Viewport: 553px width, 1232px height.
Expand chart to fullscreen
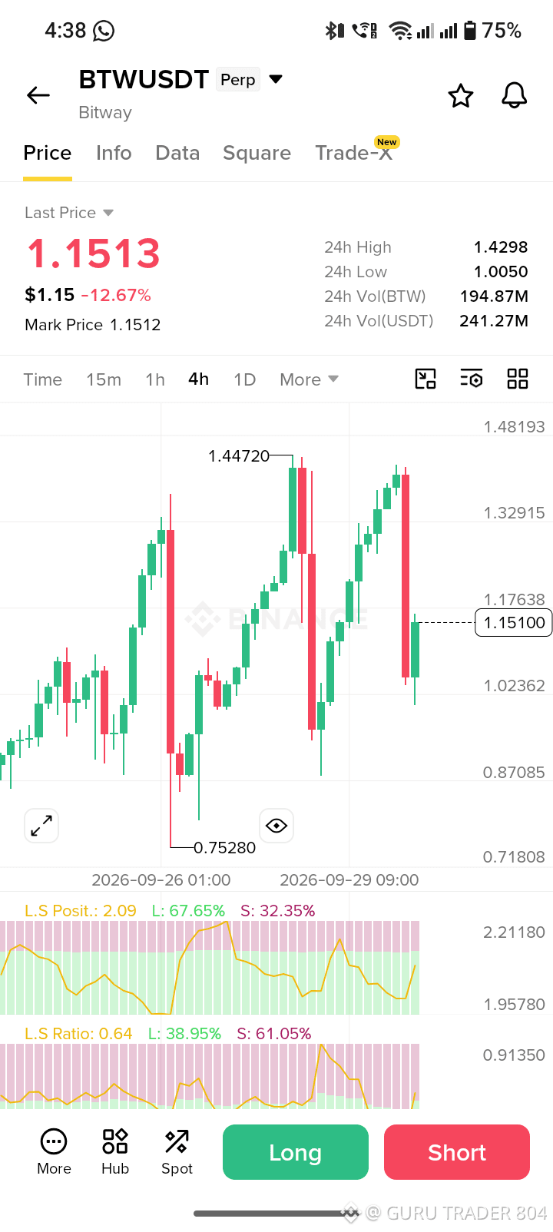pos(41,826)
